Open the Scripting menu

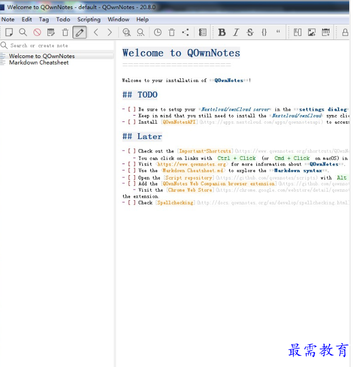[89, 19]
